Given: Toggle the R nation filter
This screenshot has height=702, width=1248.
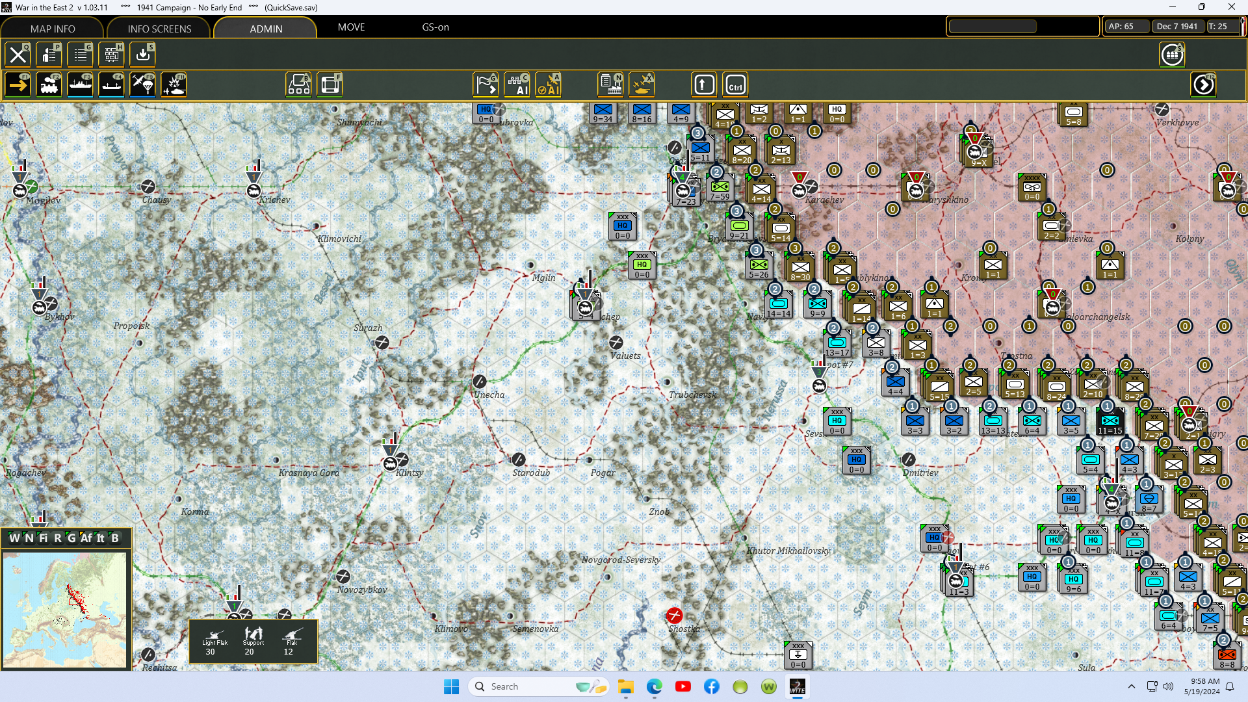Looking at the screenshot, I should pos(57,538).
